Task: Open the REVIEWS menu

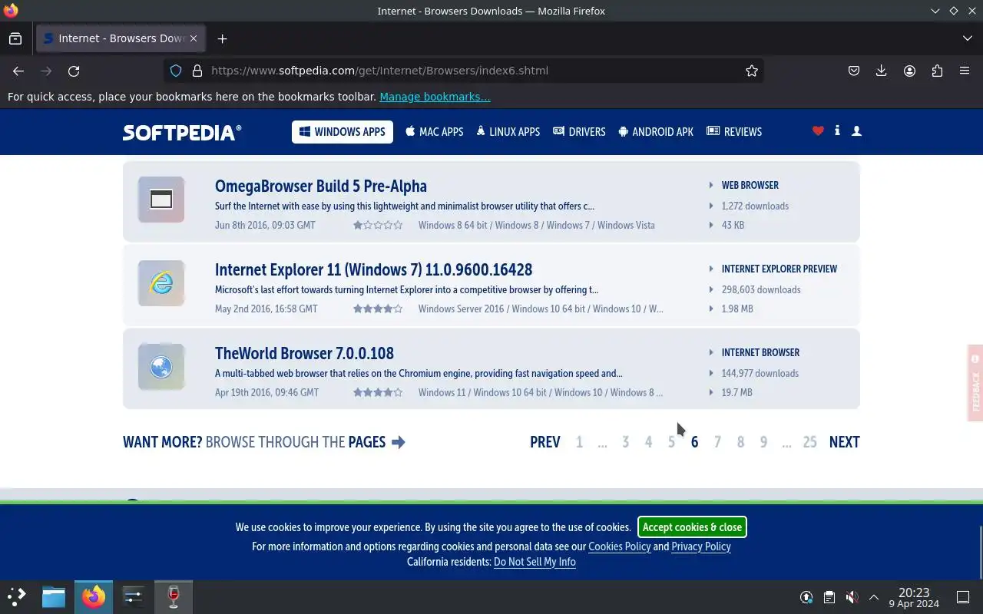Action: click(734, 132)
